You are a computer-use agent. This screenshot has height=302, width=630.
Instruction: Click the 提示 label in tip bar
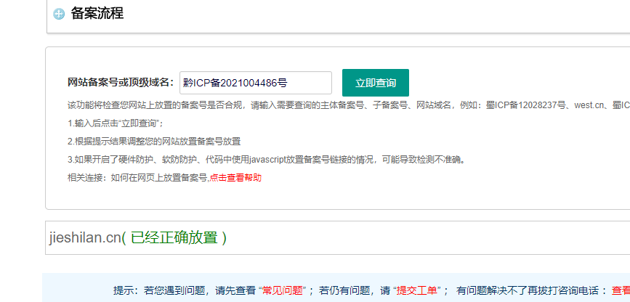[x=125, y=290]
